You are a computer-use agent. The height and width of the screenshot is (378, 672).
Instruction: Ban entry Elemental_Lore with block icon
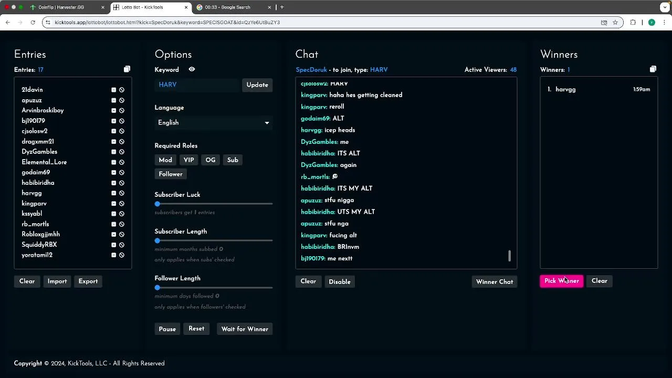click(122, 162)
